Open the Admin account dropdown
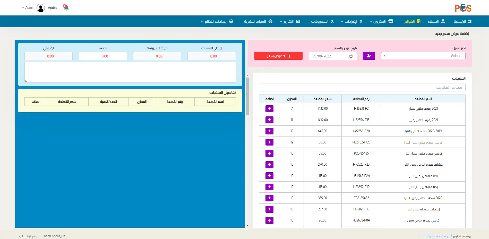The height and width of the screenshot is (239, 489). (28, 8)
